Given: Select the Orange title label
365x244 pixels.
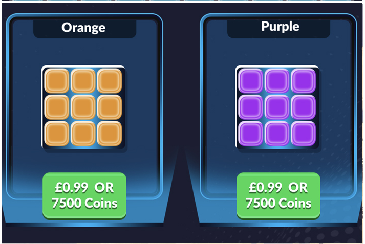Looking at the screenshot, I should (83, 27).
